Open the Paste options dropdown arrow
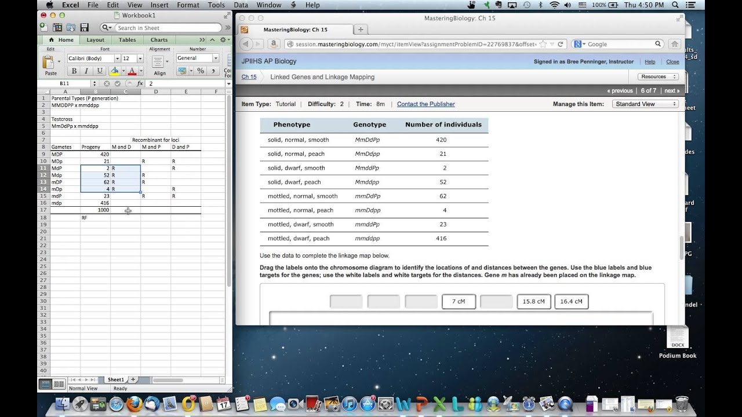Viewport: 742px width, 417px height. 58,63
